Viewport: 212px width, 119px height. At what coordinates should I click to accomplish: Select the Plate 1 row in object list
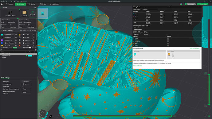18,54
